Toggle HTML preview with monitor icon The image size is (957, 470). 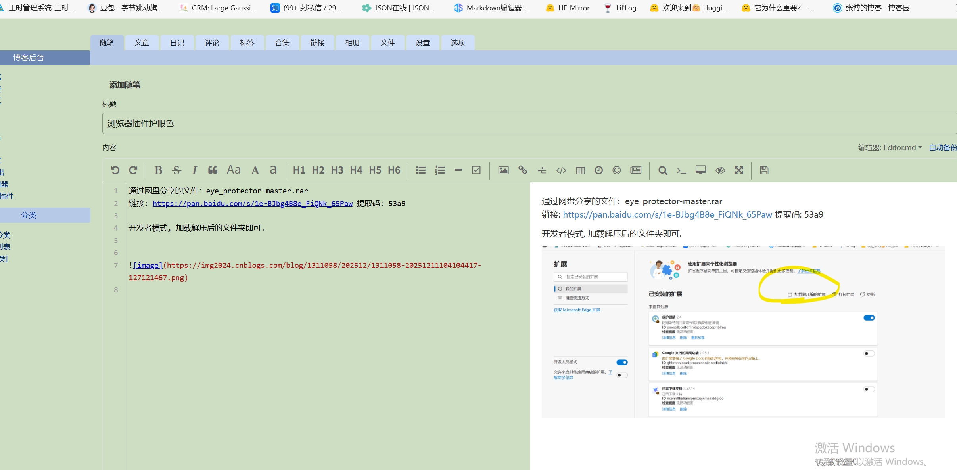(700, 170)
